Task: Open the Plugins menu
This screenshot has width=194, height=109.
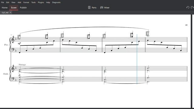Action: [41, 2]
